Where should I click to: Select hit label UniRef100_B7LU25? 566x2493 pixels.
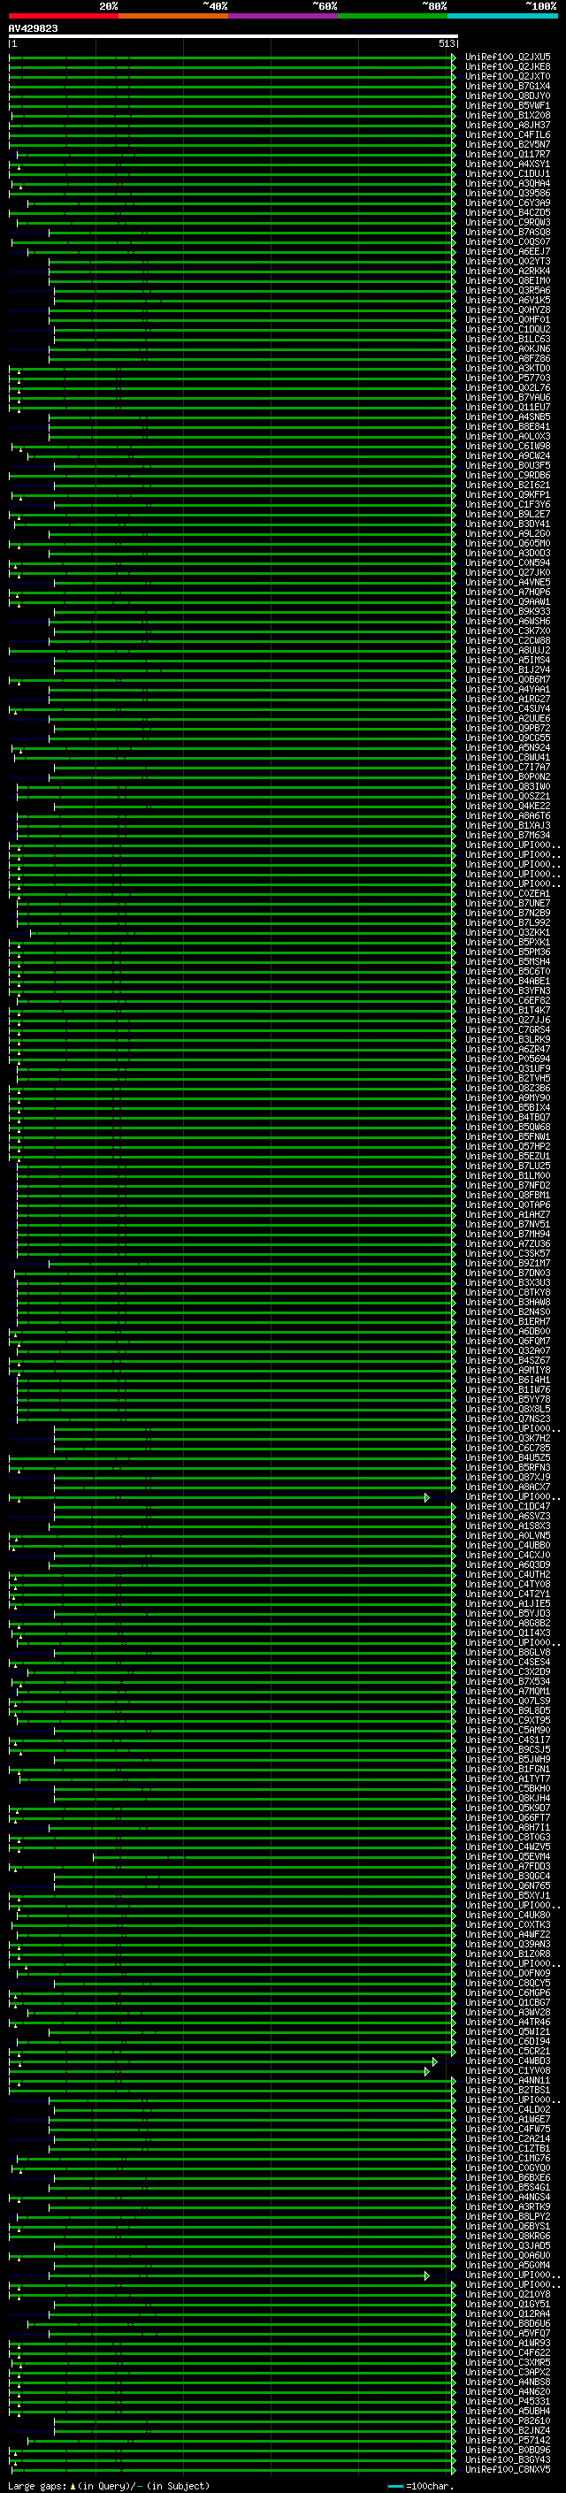(508, 1166)
